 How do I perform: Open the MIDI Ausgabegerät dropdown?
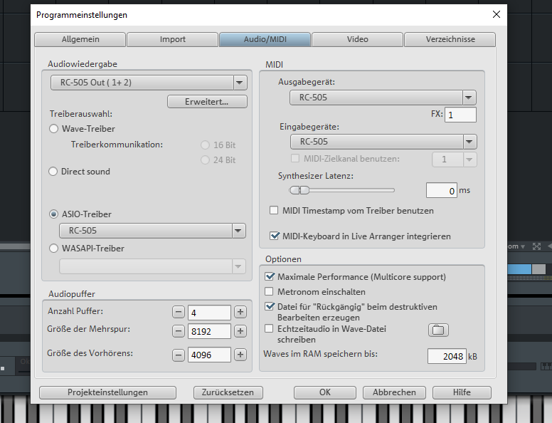pyautogui.click(x=383, y=98)
